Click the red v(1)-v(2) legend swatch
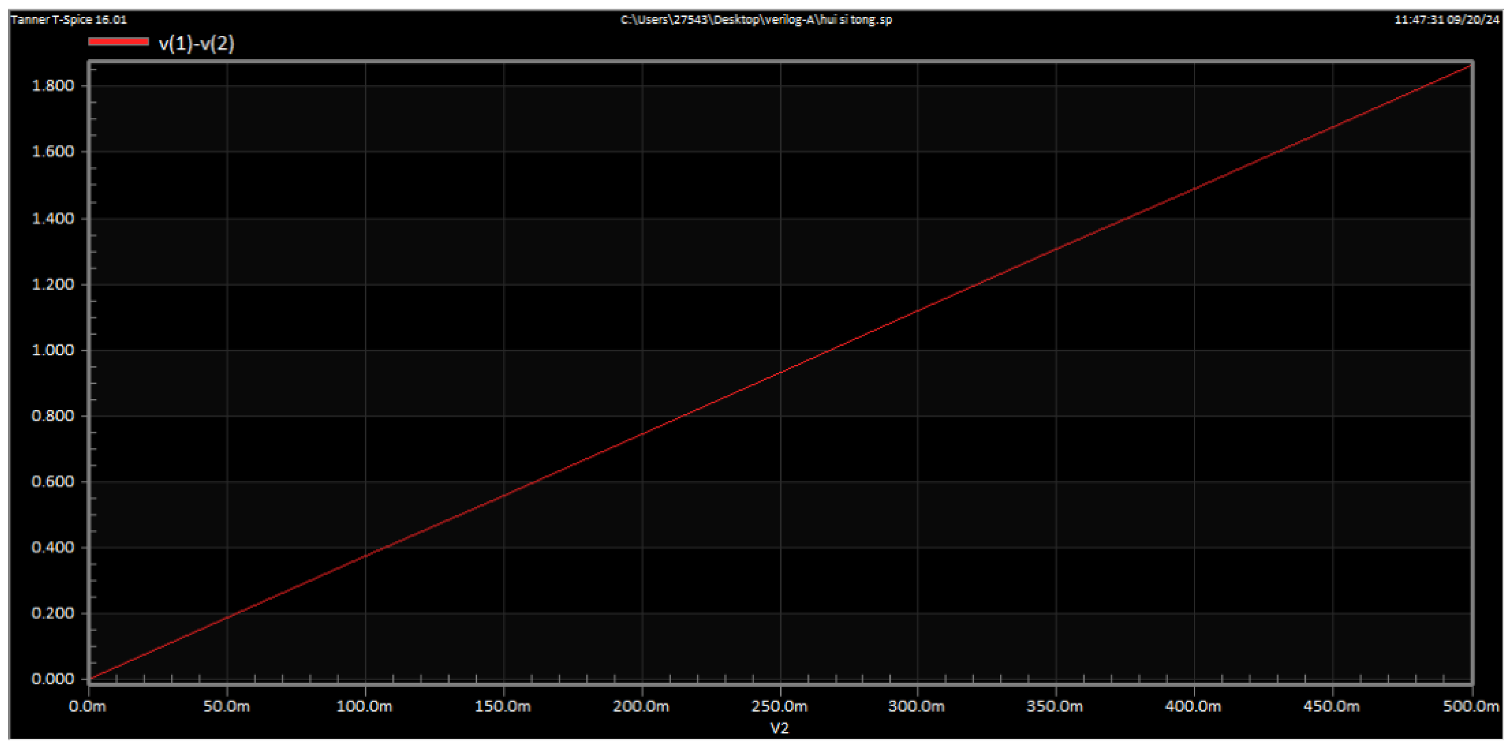The width and height of the screenshot is (1509, 749). (x=118, y=42)
